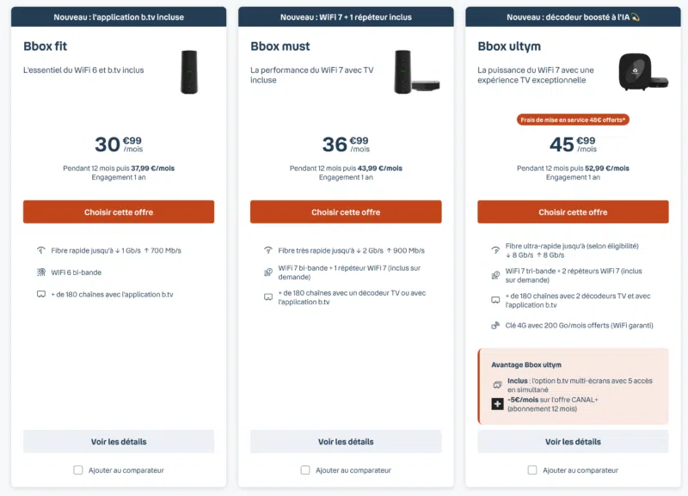Tick the compare checkbox for Bbox must

(x=305, y=470)
